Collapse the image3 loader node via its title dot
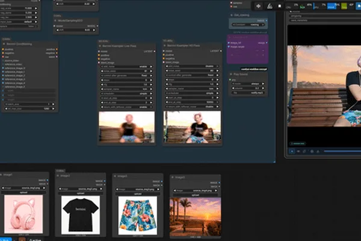The width and height of the screenshot is (361, 241). click(x=115, y=176)
